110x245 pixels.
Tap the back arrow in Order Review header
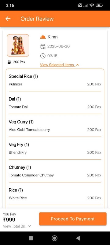click(x=8, y=19)
